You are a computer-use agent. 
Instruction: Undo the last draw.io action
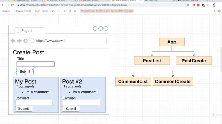53,11
